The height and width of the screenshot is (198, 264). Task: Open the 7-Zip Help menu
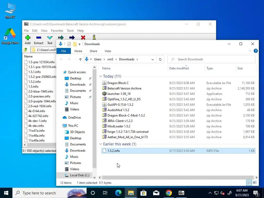[x=80, y=31]
